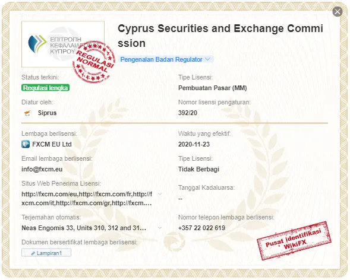Click the Cyprus flag icon
This screenshot has height=280, width=350.
tap(28, 113)
